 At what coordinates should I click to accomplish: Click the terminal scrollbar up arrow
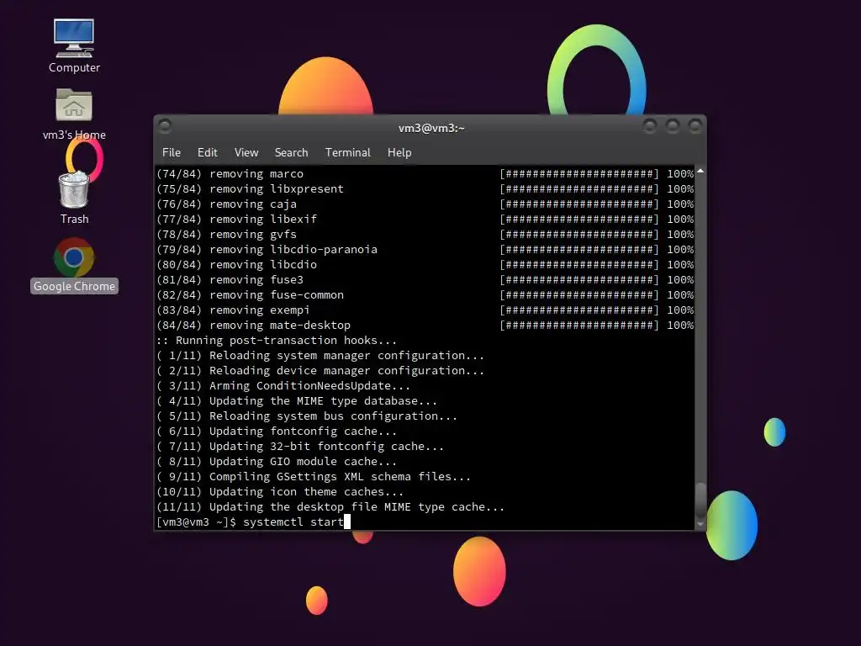700,171
